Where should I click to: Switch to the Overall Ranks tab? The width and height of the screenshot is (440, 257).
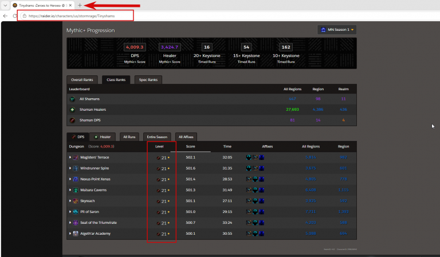[x=82, y=80]
